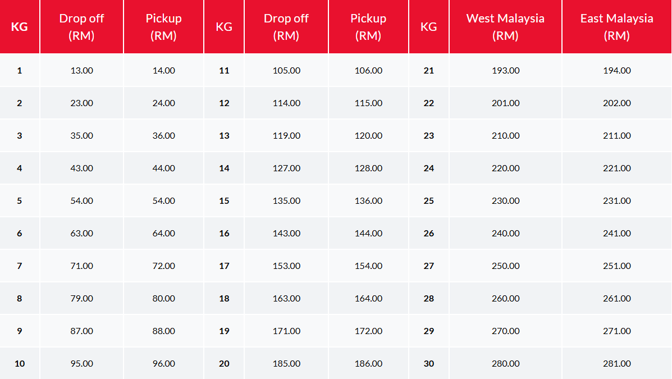Image resolution: width=672 pixels, height=379 pixels.
Task: Click the 105.00 drop off price
Action: click(x=286, y=71)
